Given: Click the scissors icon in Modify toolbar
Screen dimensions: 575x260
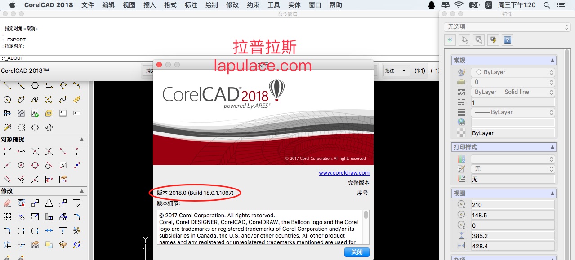Looking at the screenshot, I should [x=77, y=231].
